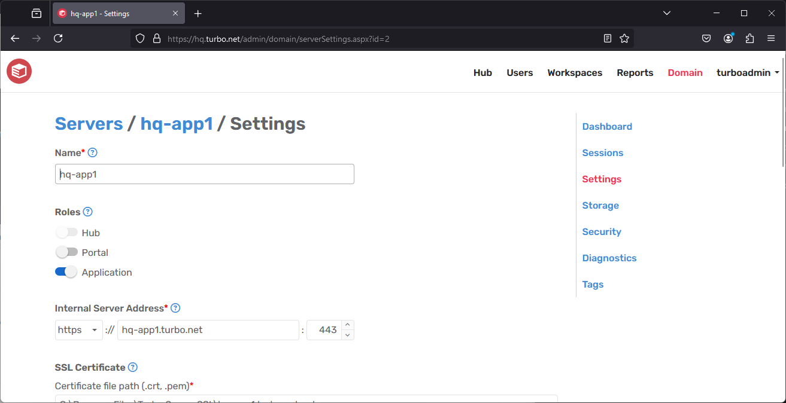Open the help tooltip beside Roles
Viewport: 786px width, 403px height.
coord(88,212)
